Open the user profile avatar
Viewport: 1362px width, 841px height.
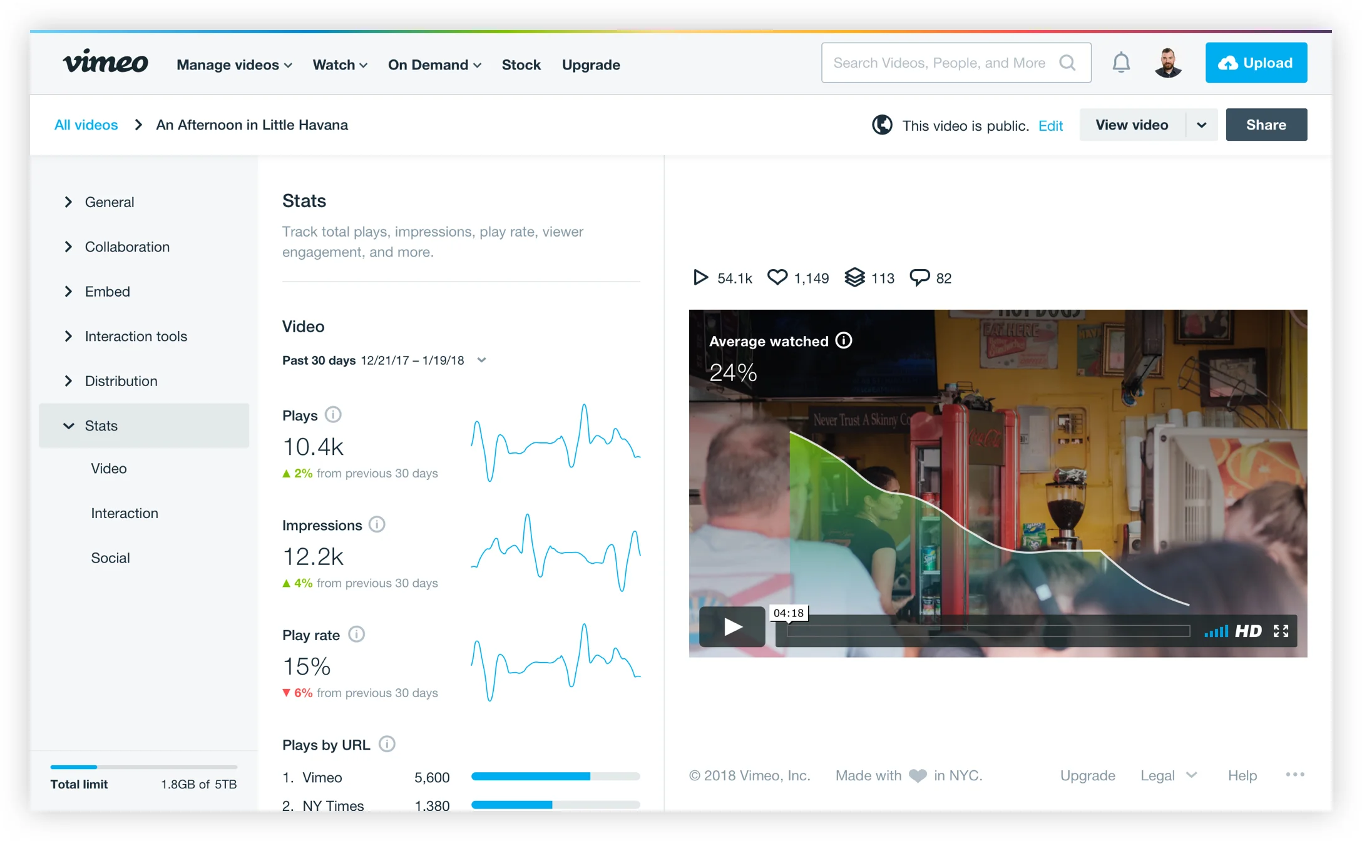coord(1168,63)
